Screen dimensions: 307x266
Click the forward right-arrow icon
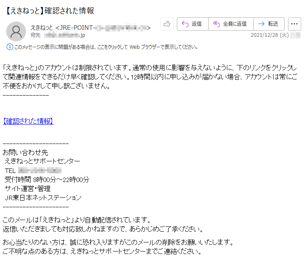tap(261, 24)
